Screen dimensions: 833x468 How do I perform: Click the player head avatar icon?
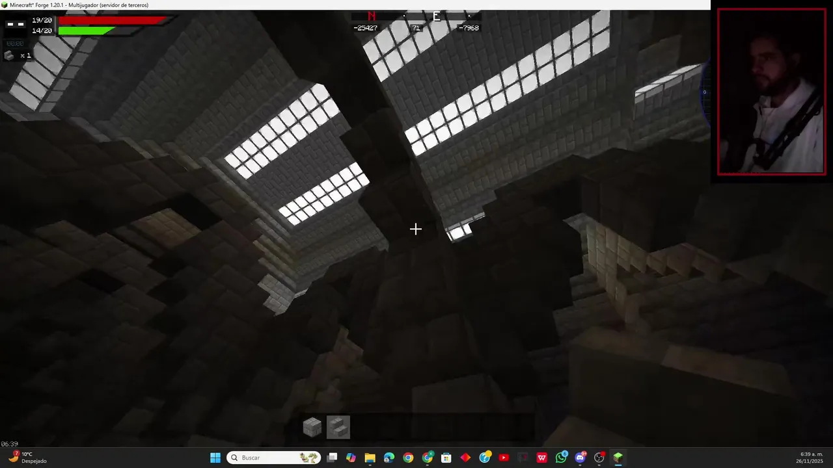[15, 24]
